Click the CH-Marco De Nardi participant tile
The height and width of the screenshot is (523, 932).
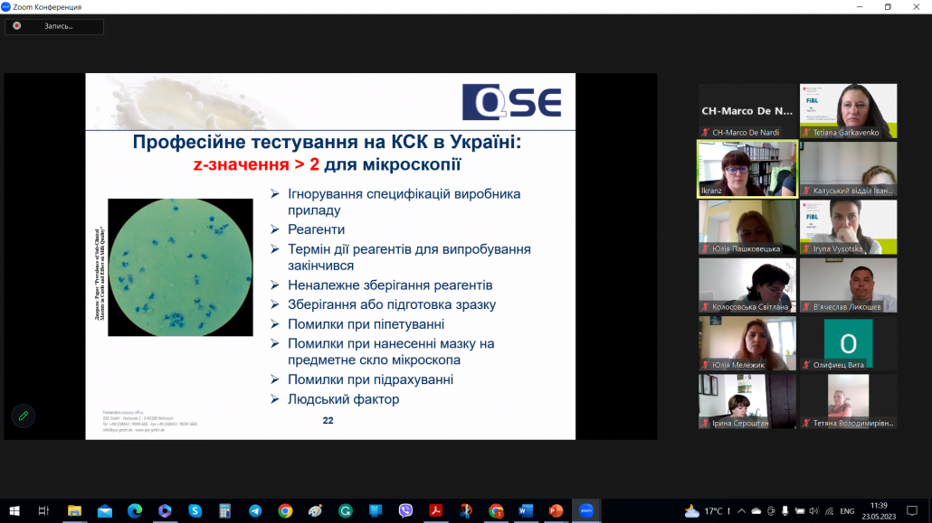click(747, 110)
